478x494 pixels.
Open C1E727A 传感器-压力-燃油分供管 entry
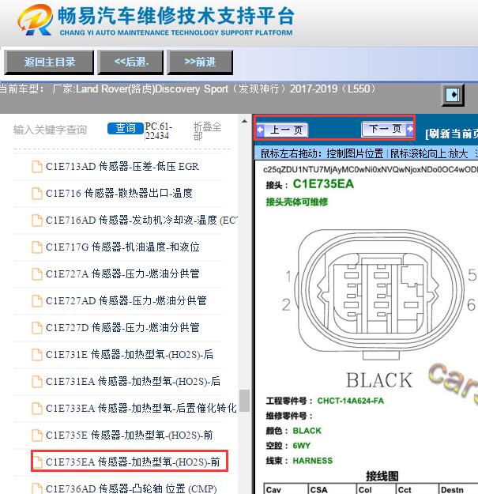pyautogui.click(x=122, y=273)
